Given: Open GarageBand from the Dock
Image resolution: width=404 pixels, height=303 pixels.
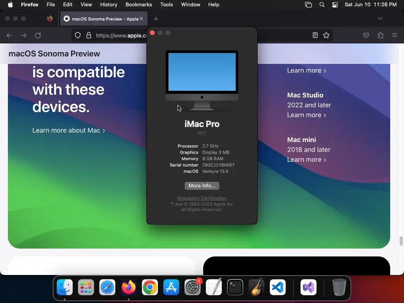Looking at the screenshot, I should click(256, 287).
